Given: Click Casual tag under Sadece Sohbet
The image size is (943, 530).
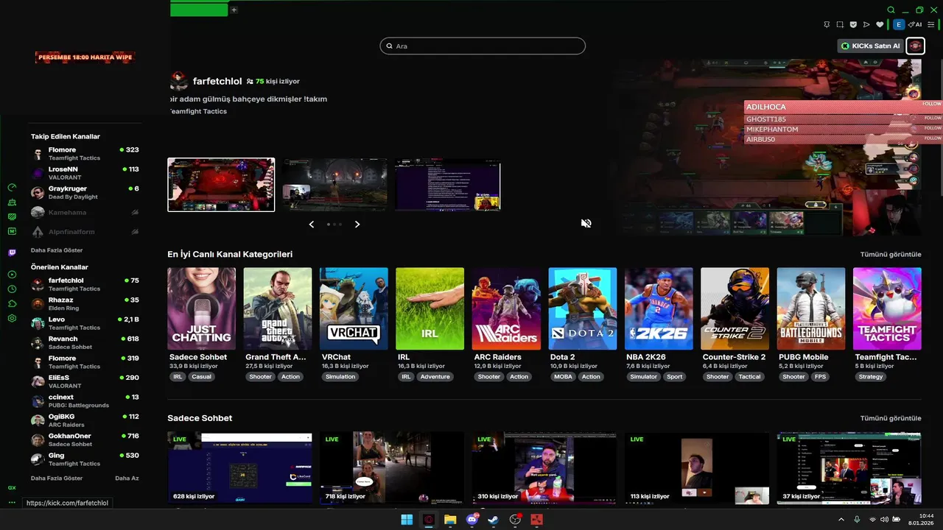Looking at the screenshot, I should [x=201, y=377].
